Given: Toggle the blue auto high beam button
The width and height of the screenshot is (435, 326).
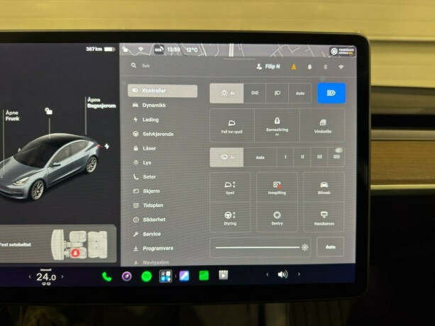Looking at the screenshot, I should coord(331,93).
